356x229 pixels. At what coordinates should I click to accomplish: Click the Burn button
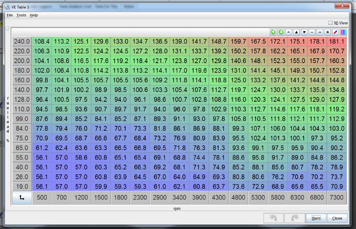click(x=316, y=218)
